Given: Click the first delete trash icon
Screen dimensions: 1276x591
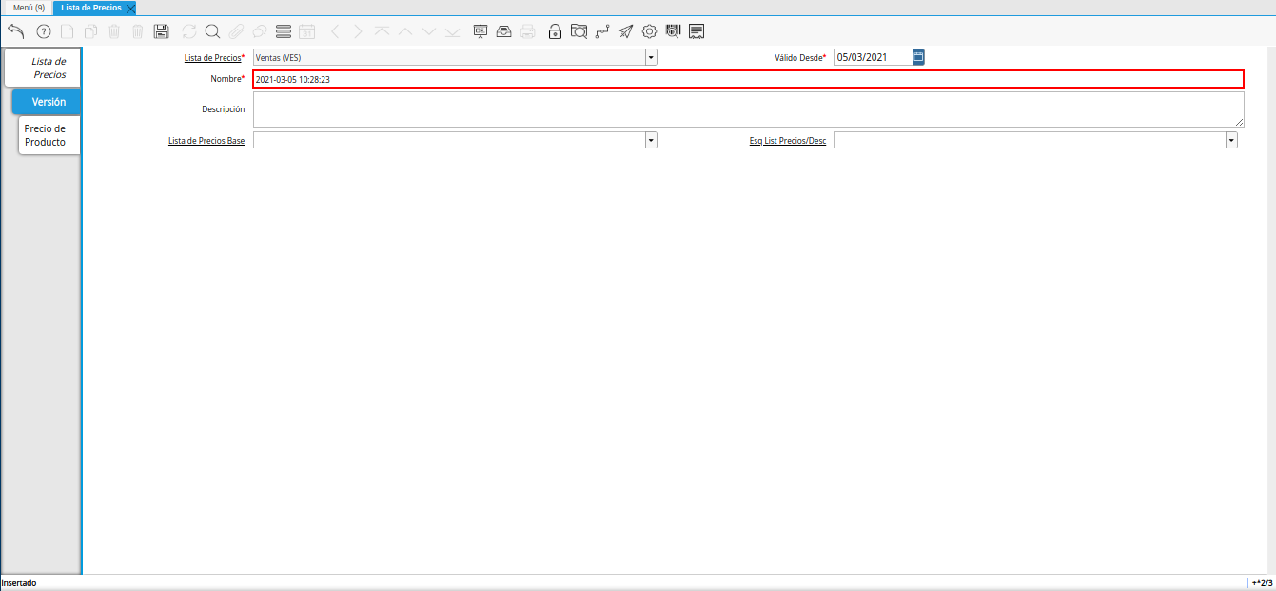Looking at the screenshot, I should pos(114,31).
